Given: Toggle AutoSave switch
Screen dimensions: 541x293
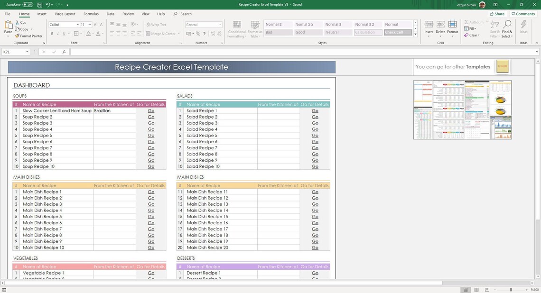Looking at the screenshot, I should click(28, 4).
